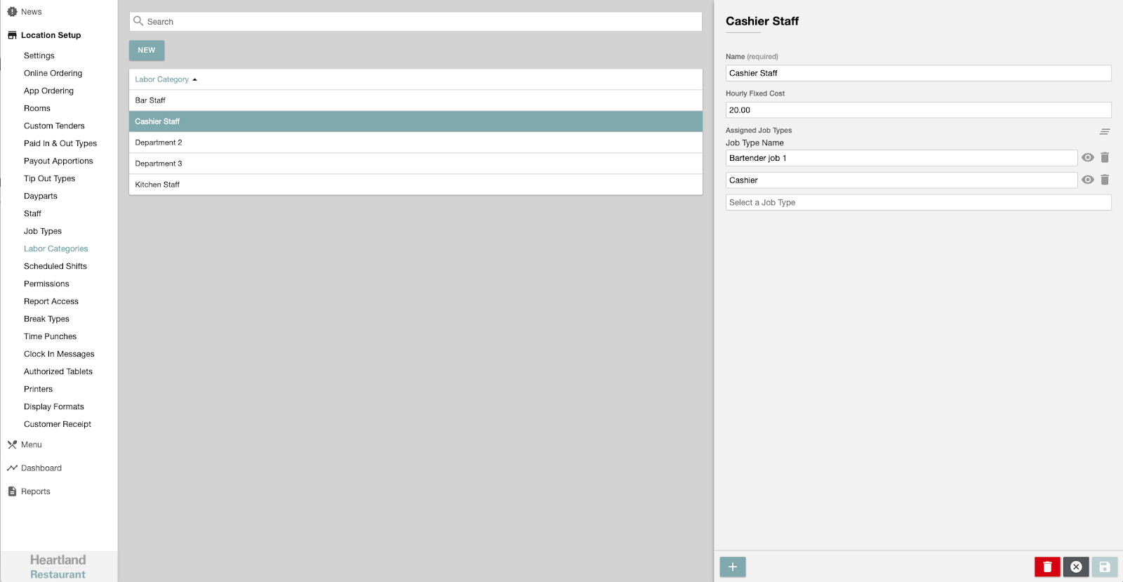Click the plus add button
Viewport: 1123px width, 582px height.
(733, 567)
